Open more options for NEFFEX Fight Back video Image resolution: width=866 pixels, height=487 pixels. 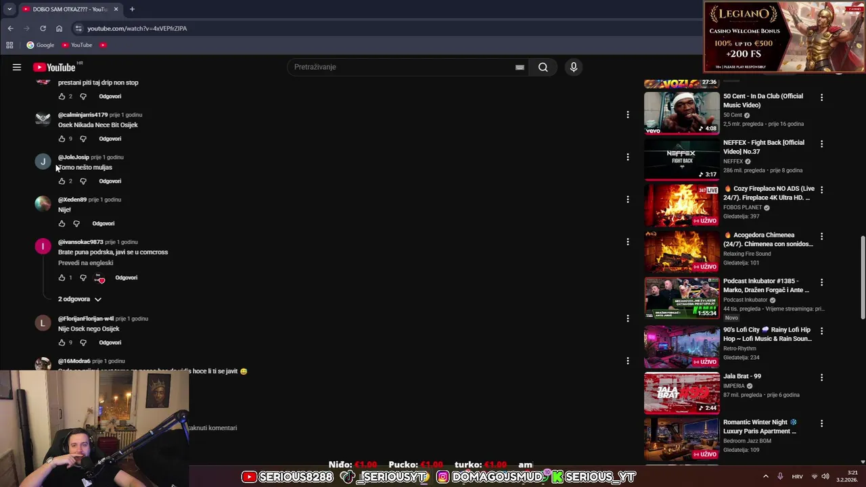821,143
